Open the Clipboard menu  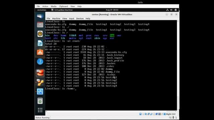(x=63, y=6)
